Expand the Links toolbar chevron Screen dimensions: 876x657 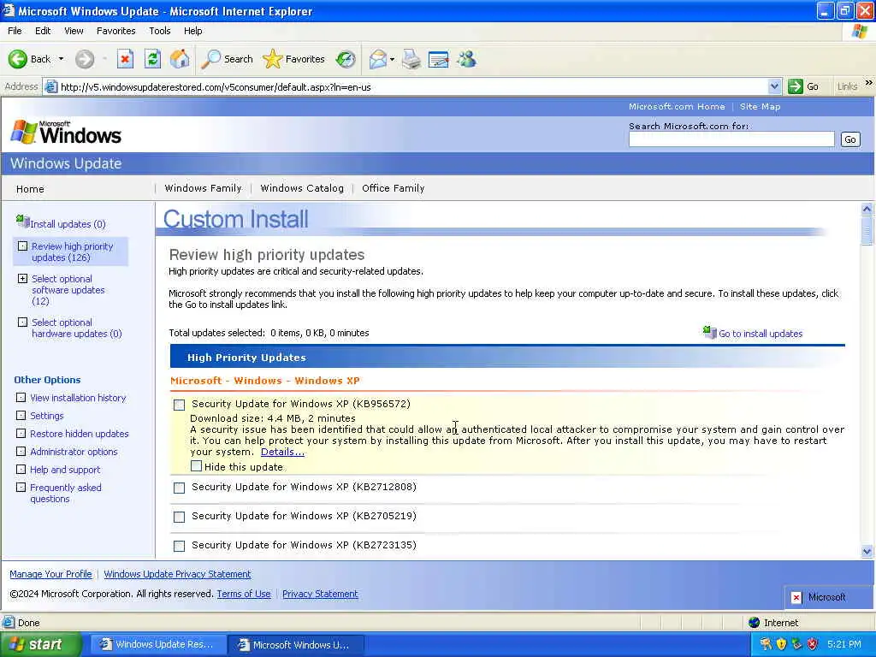tap(869, 83)
